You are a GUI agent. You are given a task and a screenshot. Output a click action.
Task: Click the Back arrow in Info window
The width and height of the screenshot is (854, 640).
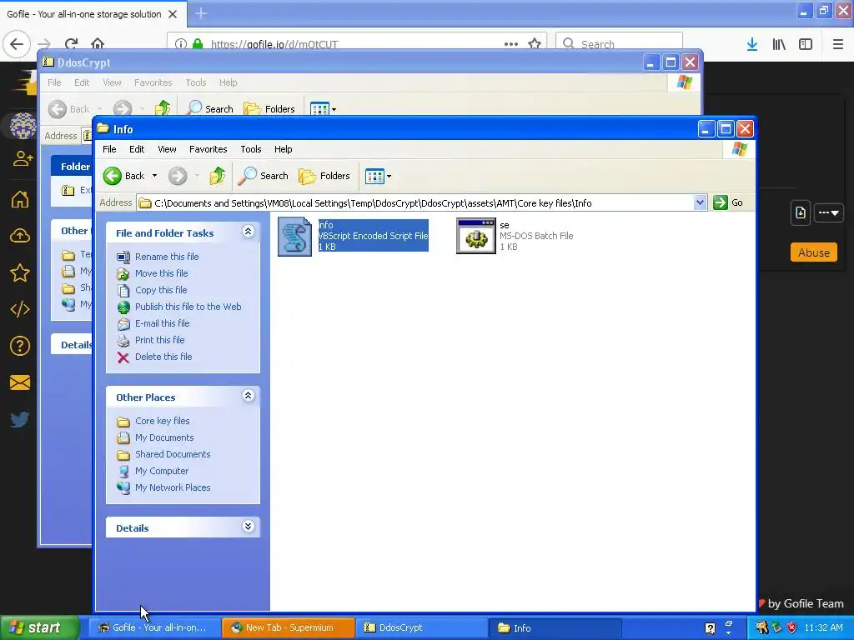[113, 176]
